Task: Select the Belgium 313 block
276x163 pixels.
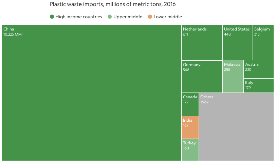Action: [263, 42]
